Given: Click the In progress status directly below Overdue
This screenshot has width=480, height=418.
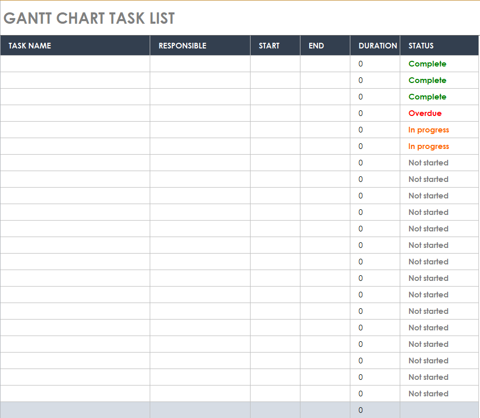Looking at the screenshot, I should tap(439, 130).
